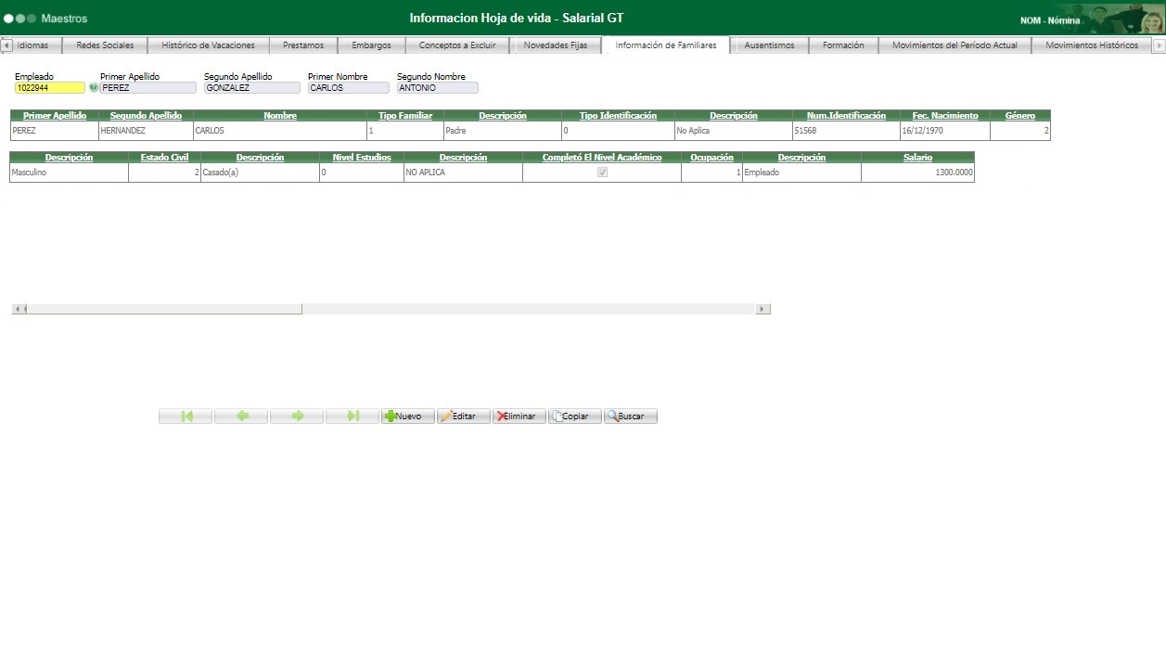Open the Formación tab

pyautogui.click(x=843, y=45)
